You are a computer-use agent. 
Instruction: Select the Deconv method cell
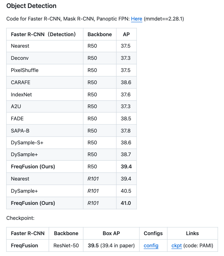click(x=19, y=58)
